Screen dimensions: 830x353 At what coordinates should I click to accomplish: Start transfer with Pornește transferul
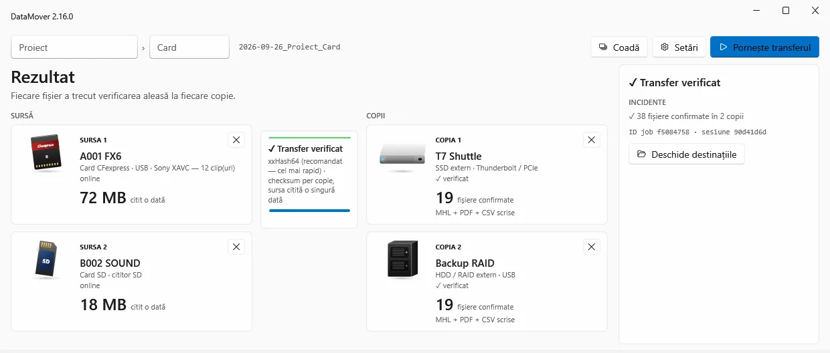(x=764, y=47)
